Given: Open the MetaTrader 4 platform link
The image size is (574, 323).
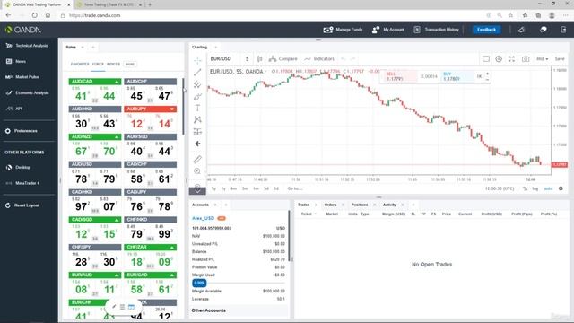Looking at the screenshot, I should pyautogui.click(x=22, y=183).
